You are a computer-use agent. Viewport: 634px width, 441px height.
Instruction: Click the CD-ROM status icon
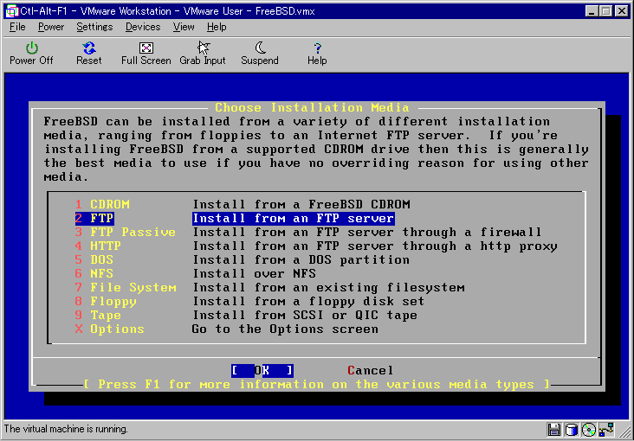(x=589, y=429)
